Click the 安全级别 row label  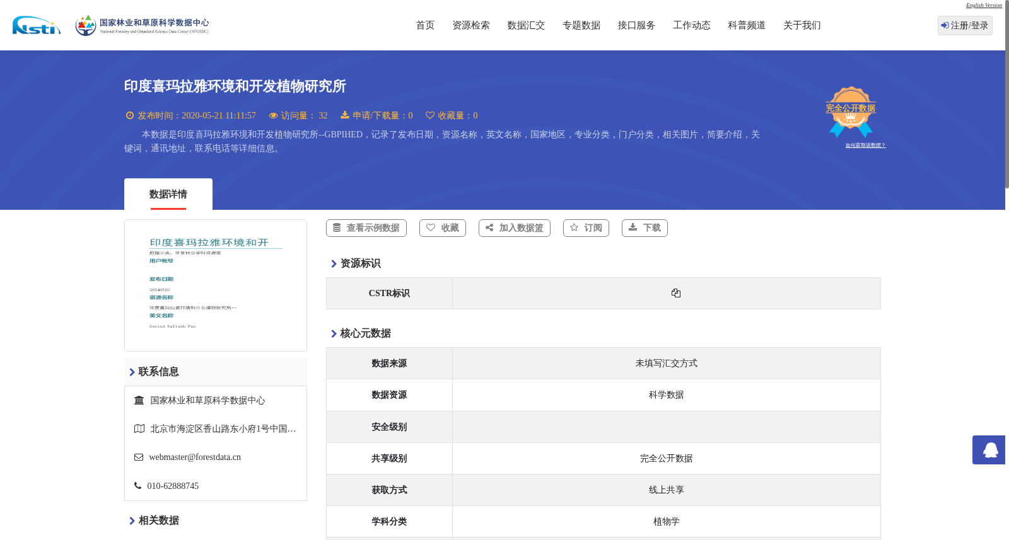click(x=389, y=427)
